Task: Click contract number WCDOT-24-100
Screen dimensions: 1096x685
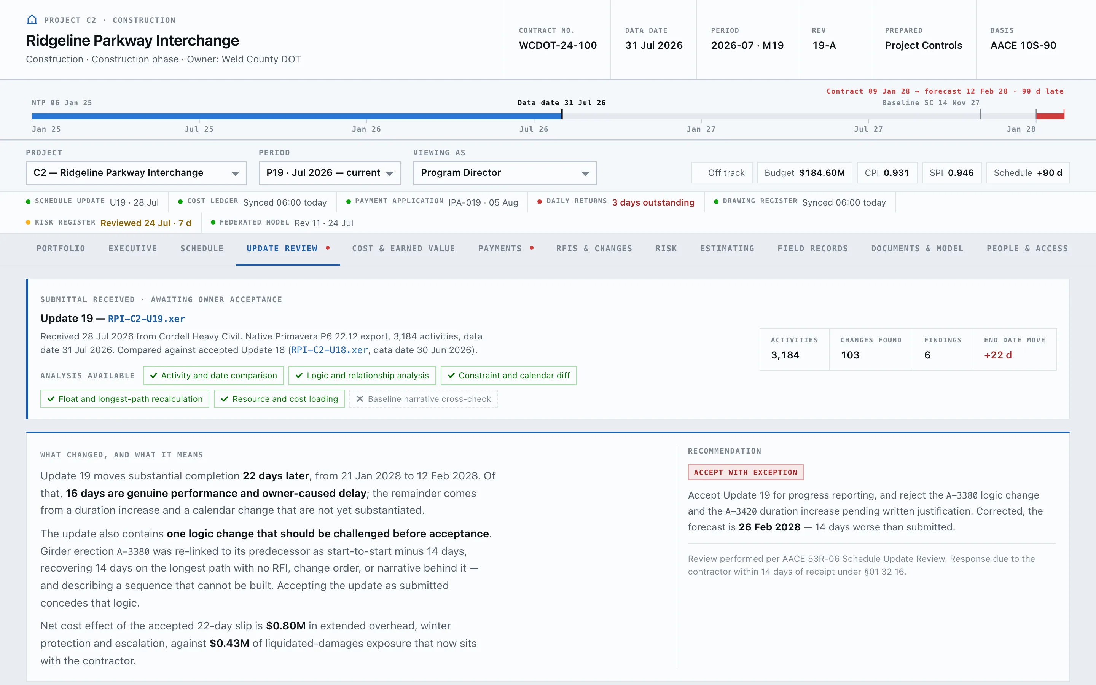Action: click(x=558, y=45)
